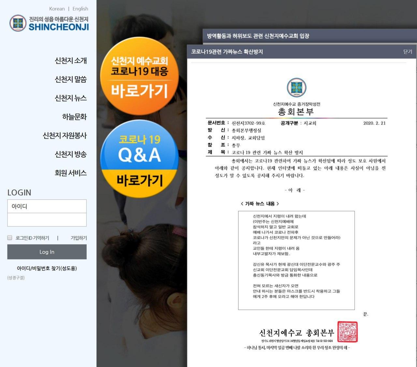
Task: Open the 신천지 방송 menu
Action: click(x=71, y=154)
